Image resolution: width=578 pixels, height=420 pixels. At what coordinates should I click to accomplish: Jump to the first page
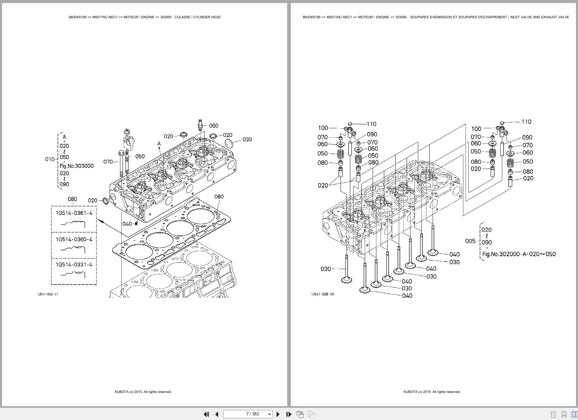click(207, 414)
